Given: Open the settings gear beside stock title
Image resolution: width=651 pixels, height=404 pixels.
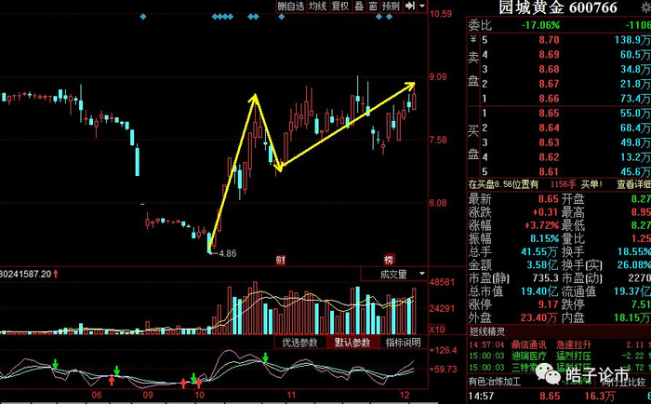Looking at the screenshot, I should (x=645, y=7).
